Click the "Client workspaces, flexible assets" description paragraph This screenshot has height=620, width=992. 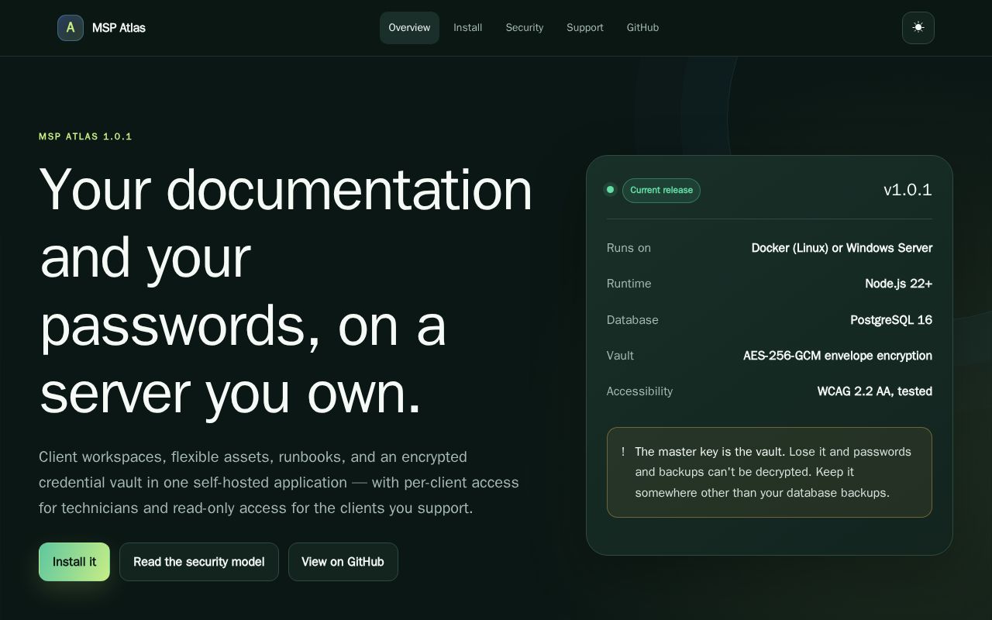[279, 482]
